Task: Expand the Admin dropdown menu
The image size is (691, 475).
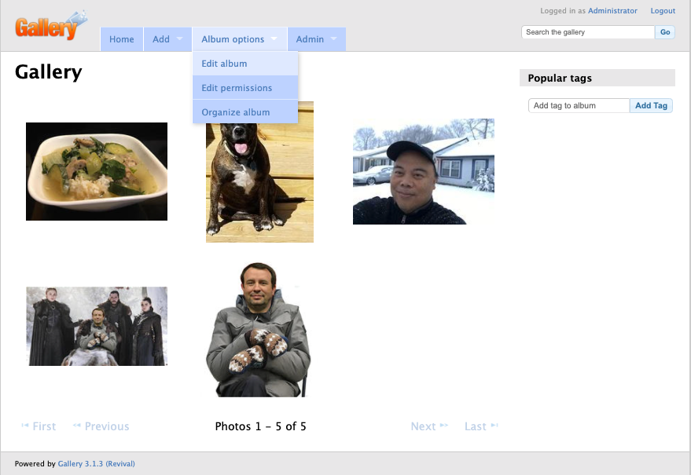Action: pos(315,39)
